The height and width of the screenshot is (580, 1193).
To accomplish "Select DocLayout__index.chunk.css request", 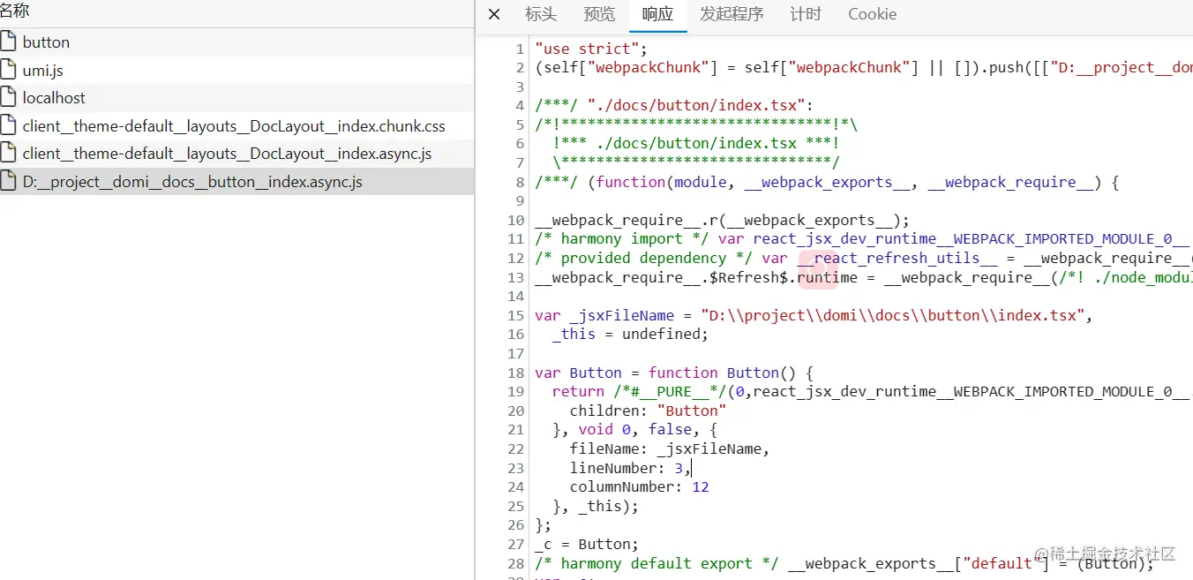I will click(x=236, y=125).
